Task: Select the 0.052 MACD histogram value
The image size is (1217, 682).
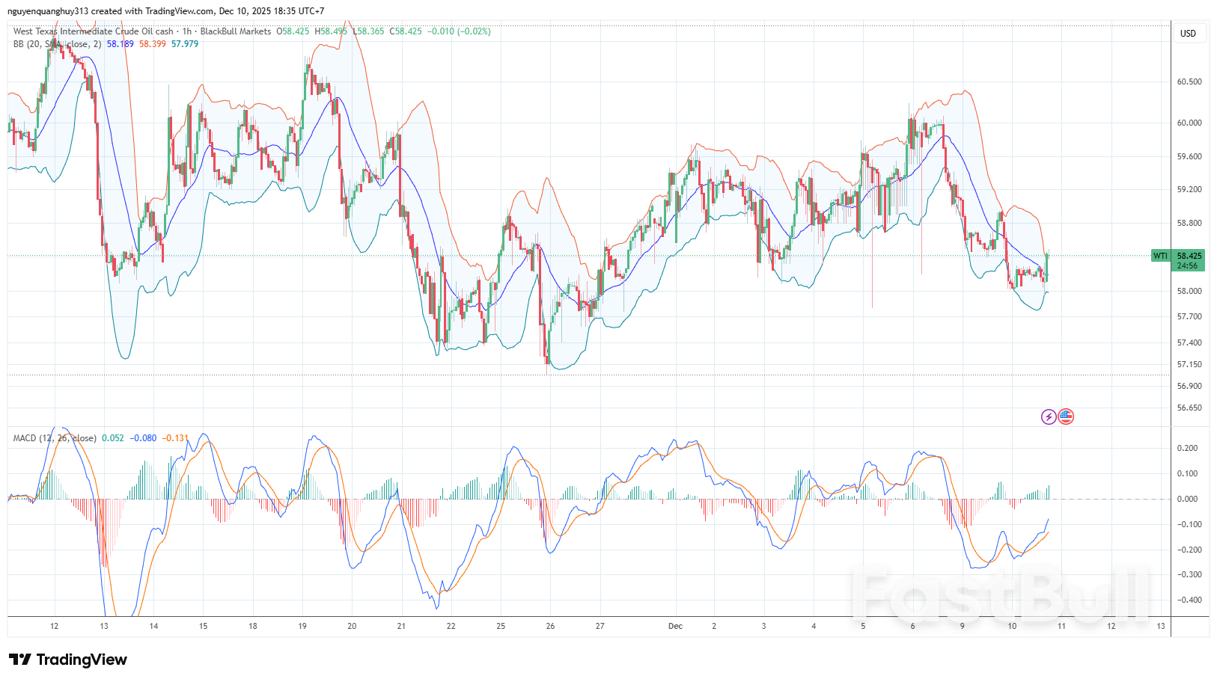Action: point(113,438)
